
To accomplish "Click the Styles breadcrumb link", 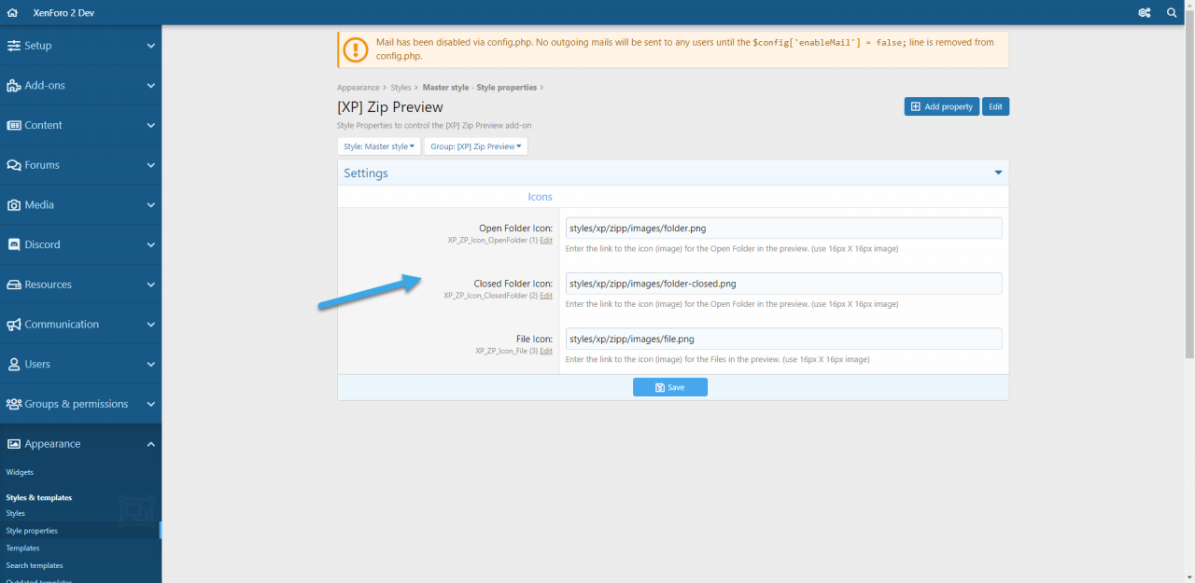I will click(x=401, y=88).
